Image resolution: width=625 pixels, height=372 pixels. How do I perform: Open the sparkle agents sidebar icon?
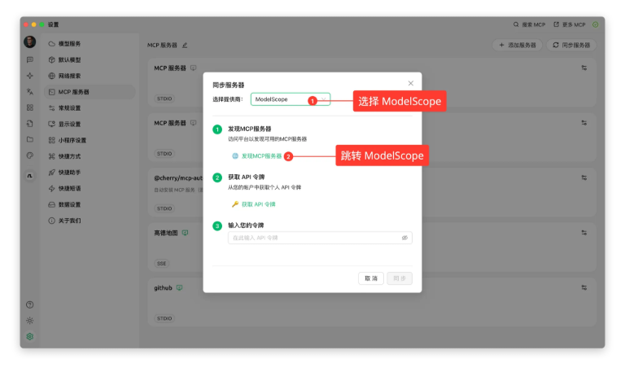point(30,76)
